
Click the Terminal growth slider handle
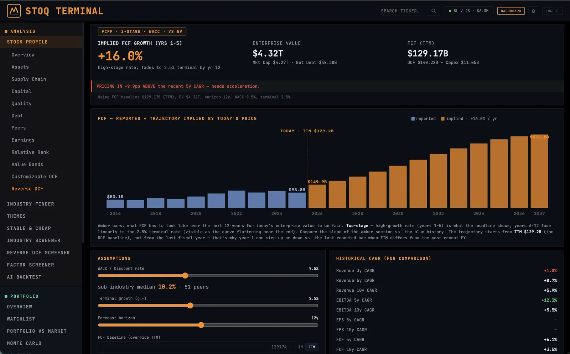[x=190, y=306]
